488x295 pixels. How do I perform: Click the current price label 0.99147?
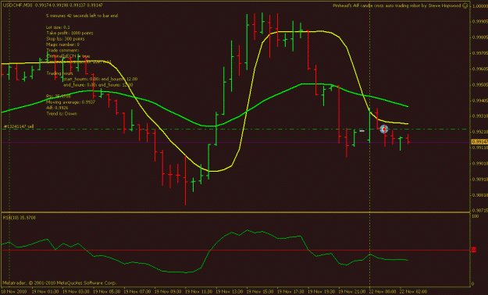[479, 142]
